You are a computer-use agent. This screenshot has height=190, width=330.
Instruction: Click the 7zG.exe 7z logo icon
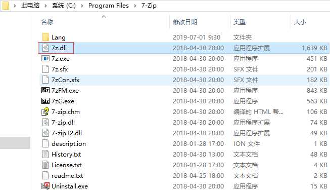tap(45, 101)
